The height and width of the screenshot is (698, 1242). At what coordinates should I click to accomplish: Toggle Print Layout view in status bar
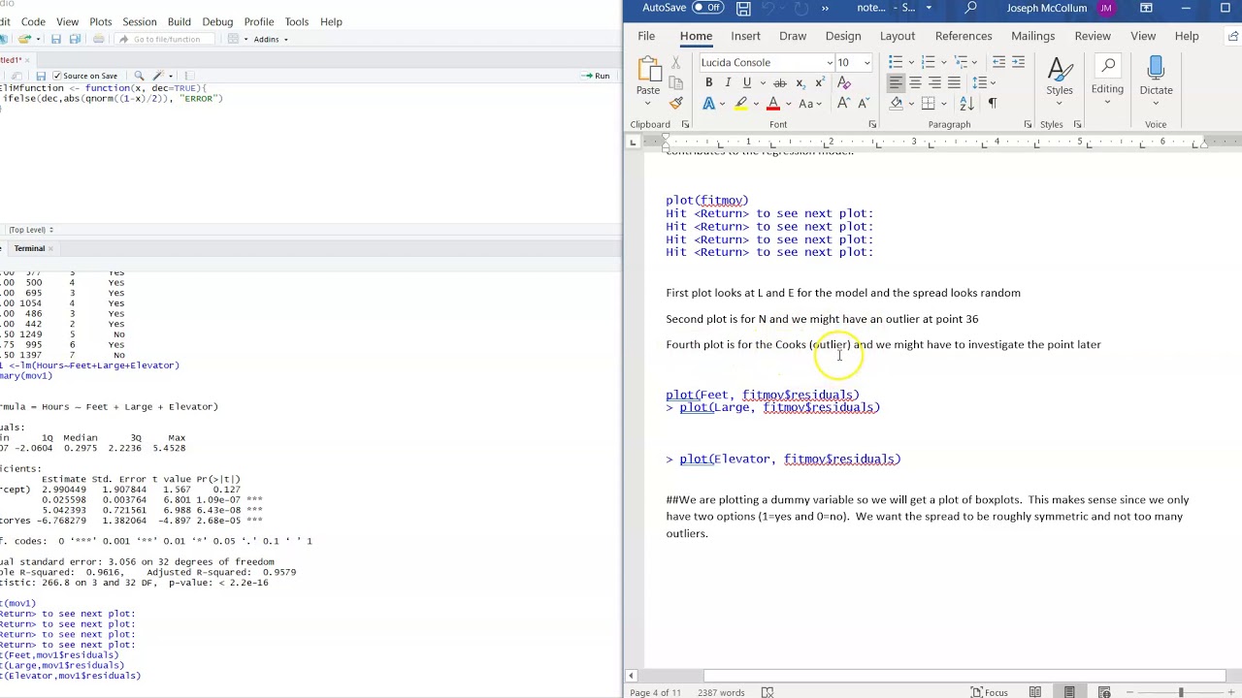click(x=1069, y=692)
